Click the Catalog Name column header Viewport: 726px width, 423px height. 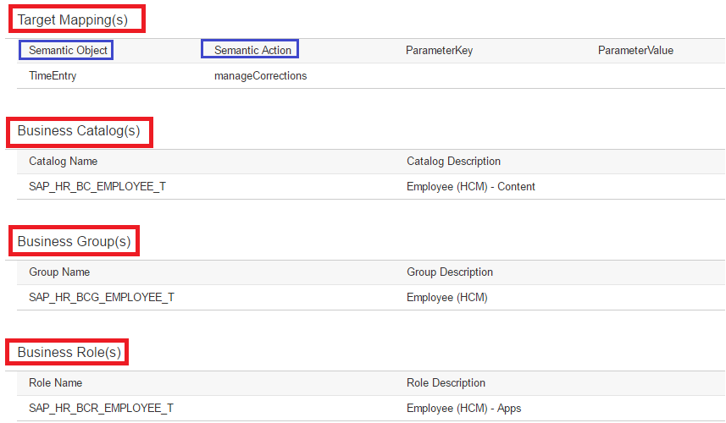pyautogui.click(x=63, y=162)
